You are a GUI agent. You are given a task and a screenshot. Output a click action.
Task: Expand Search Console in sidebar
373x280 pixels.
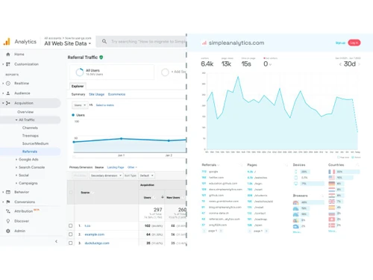pyautogui.click(x=16, y=167)
